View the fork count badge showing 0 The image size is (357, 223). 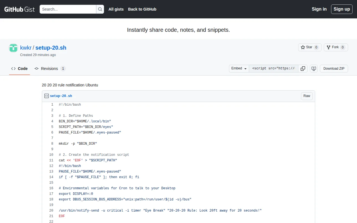(x=342, y=47)
